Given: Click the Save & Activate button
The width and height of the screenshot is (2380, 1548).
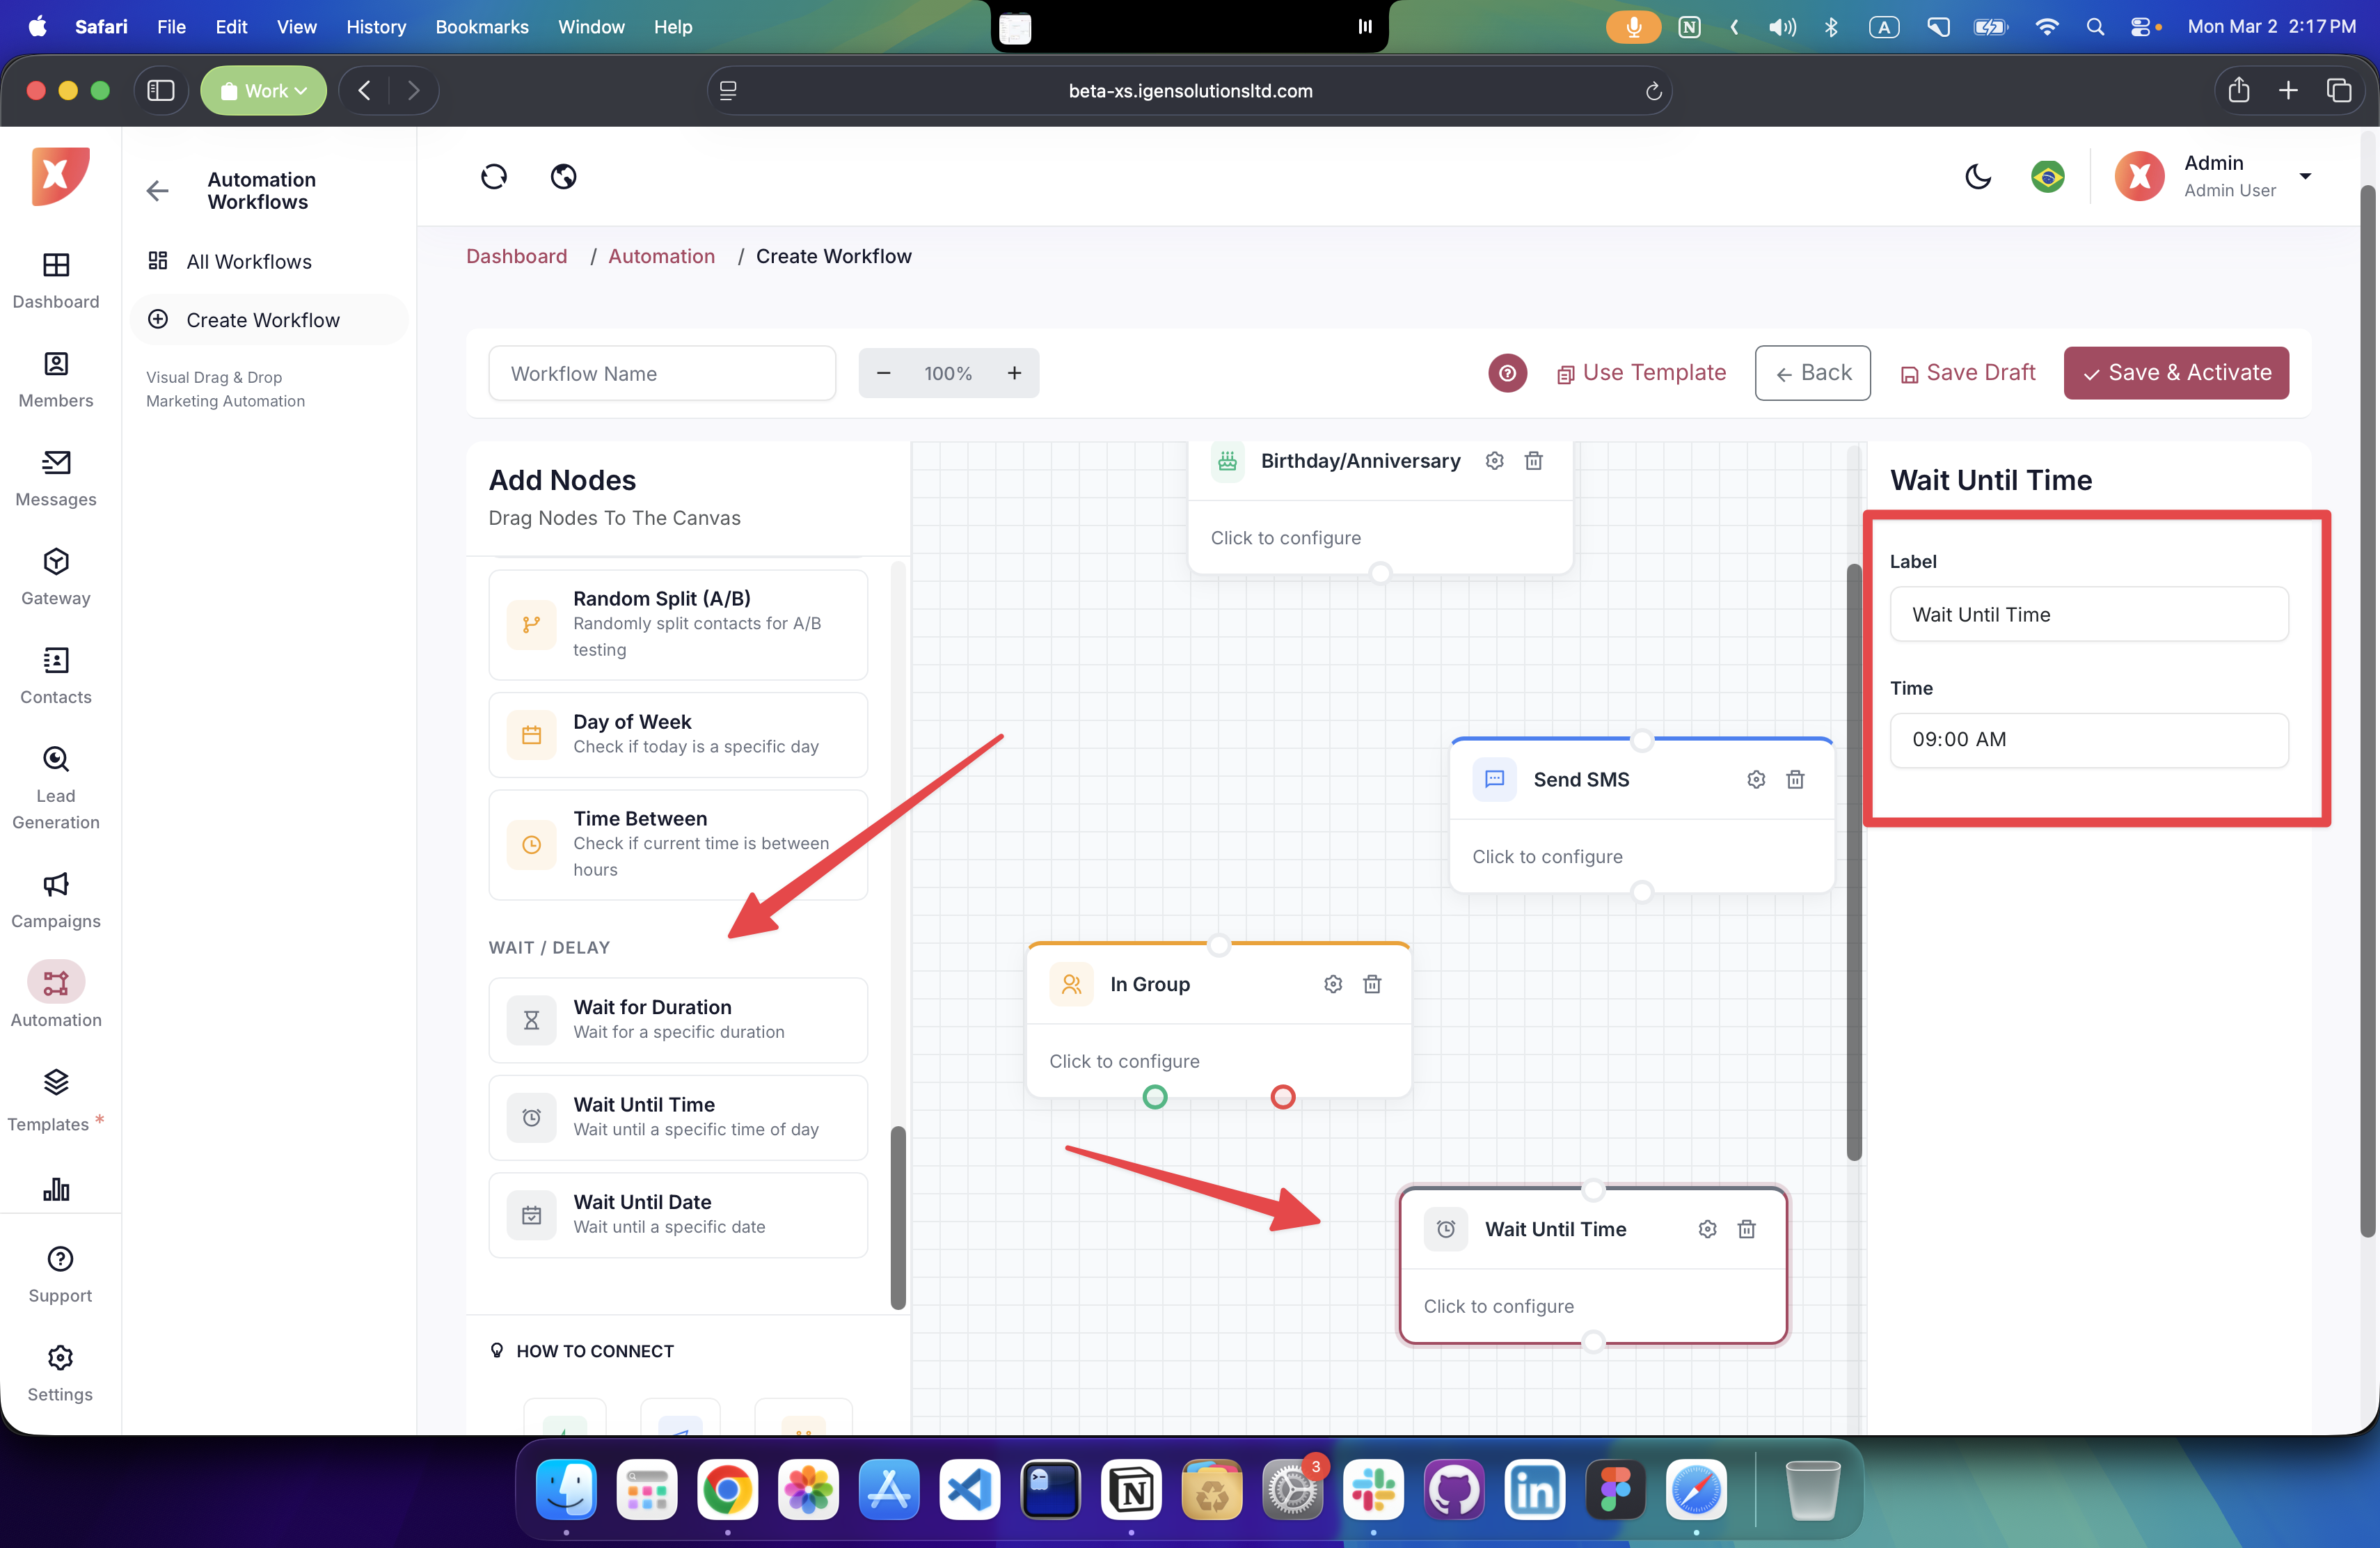Looking at the screenshot, I should (x=2176, y=373).
